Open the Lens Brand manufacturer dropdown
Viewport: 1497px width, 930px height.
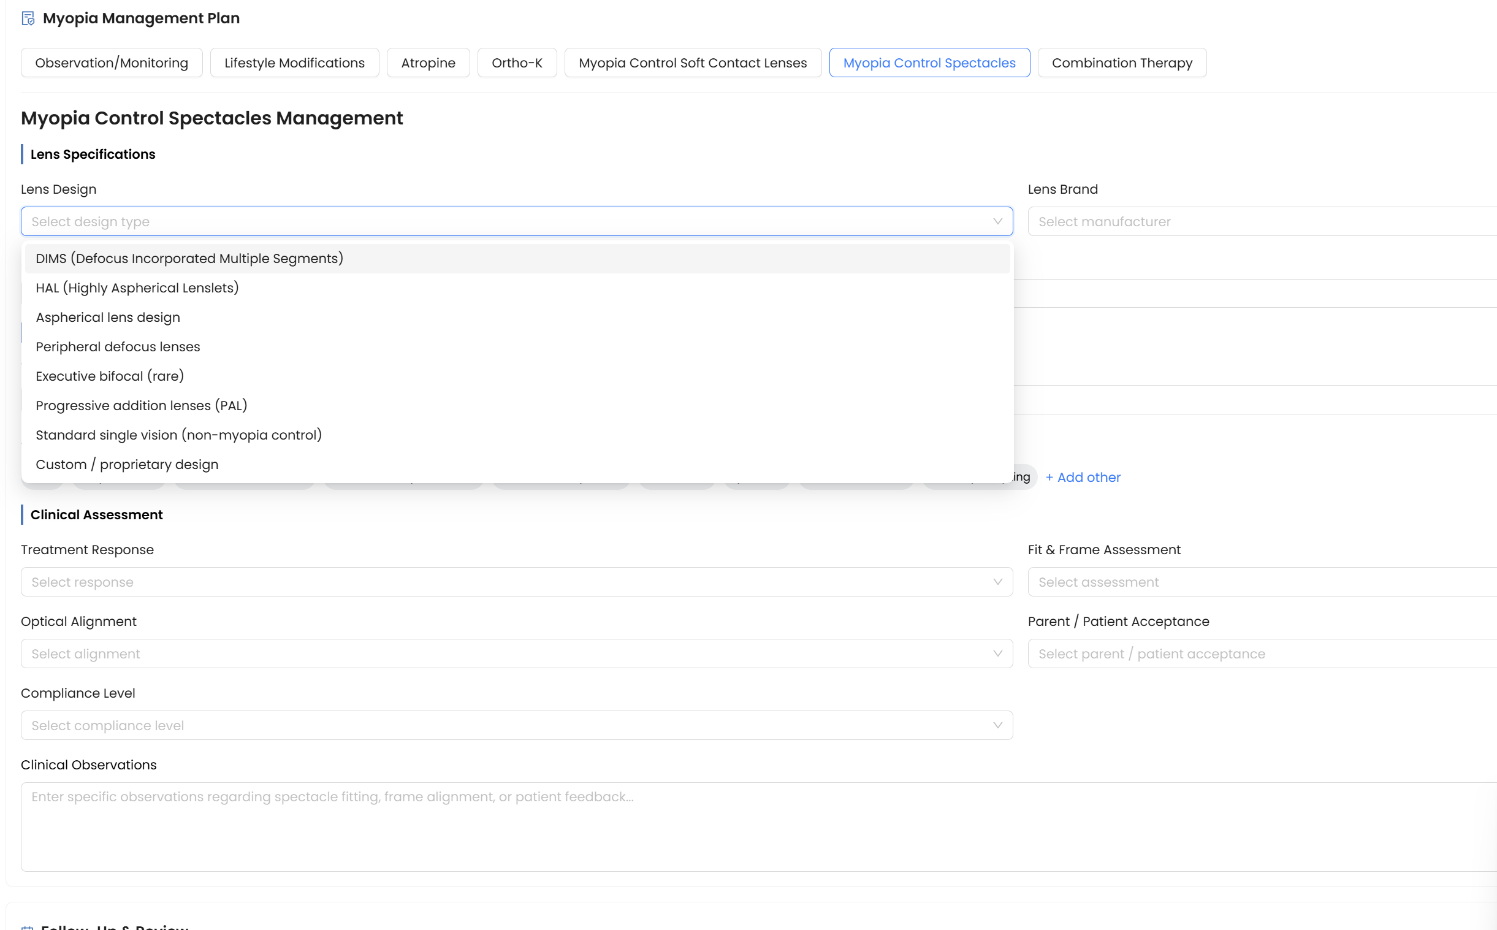click(x=1262, y=221)
